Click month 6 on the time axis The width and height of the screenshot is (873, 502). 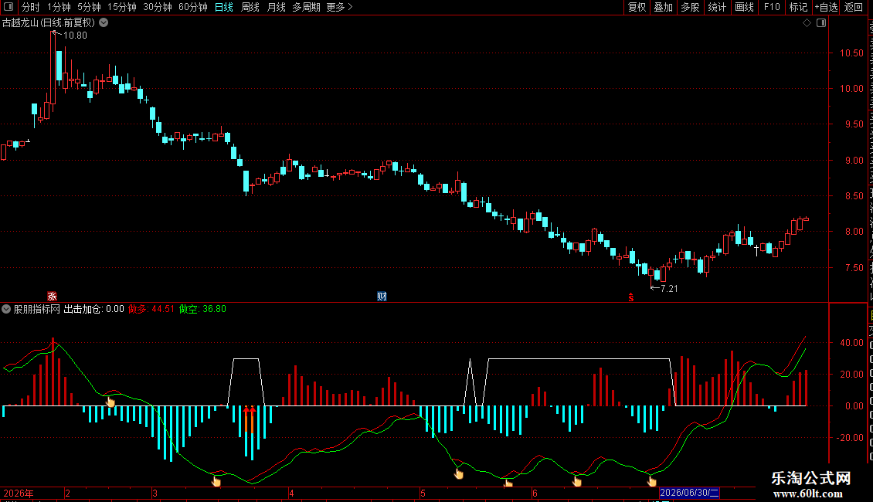coord(535,493)
